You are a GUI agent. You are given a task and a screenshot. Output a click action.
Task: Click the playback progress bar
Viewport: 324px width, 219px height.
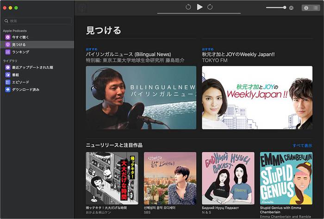pyautogui.click(x=199, y=13)
